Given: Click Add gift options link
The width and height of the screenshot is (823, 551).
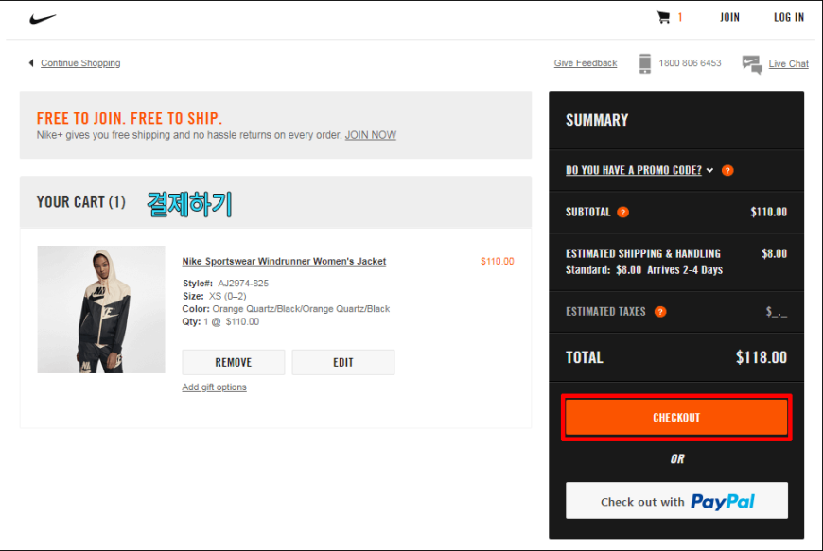Looking at the screenshot, I should point(214,387).
